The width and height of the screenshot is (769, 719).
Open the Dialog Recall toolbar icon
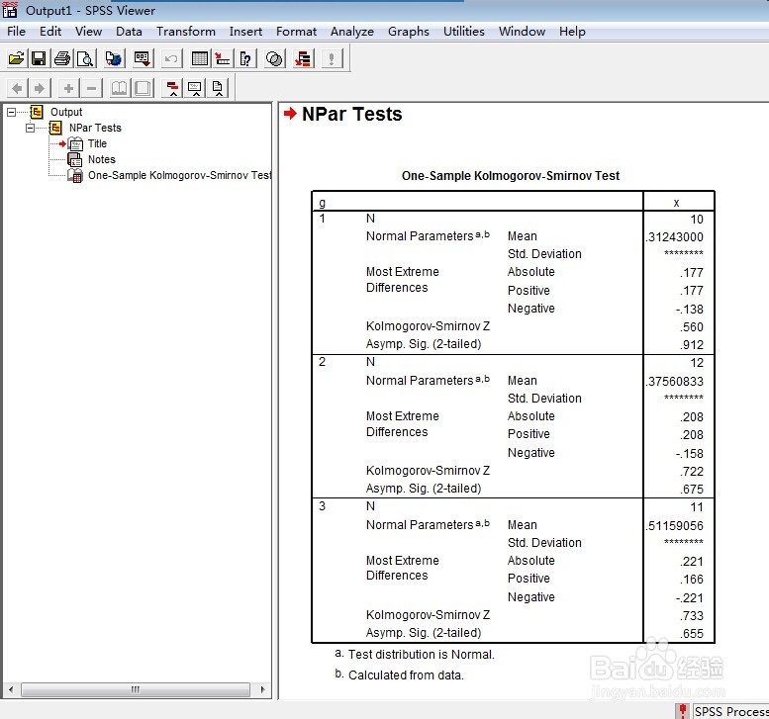tap(143, 58)
